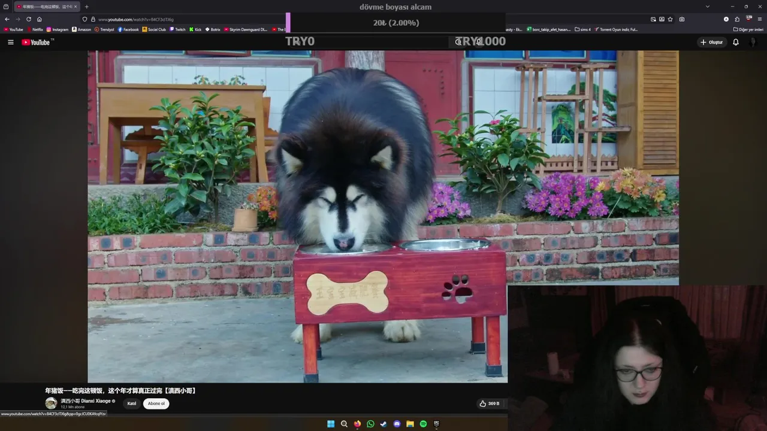Open the YouTube hamburger guide menu
Screen dimensions: 767x431
[x=10, y=42]
